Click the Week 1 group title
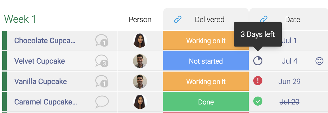Screen dimensions: 328x113 pos(20,19)
